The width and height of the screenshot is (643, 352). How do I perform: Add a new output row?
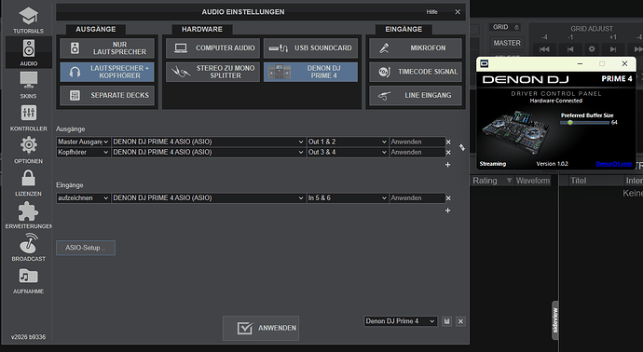(x=448, y=165)
